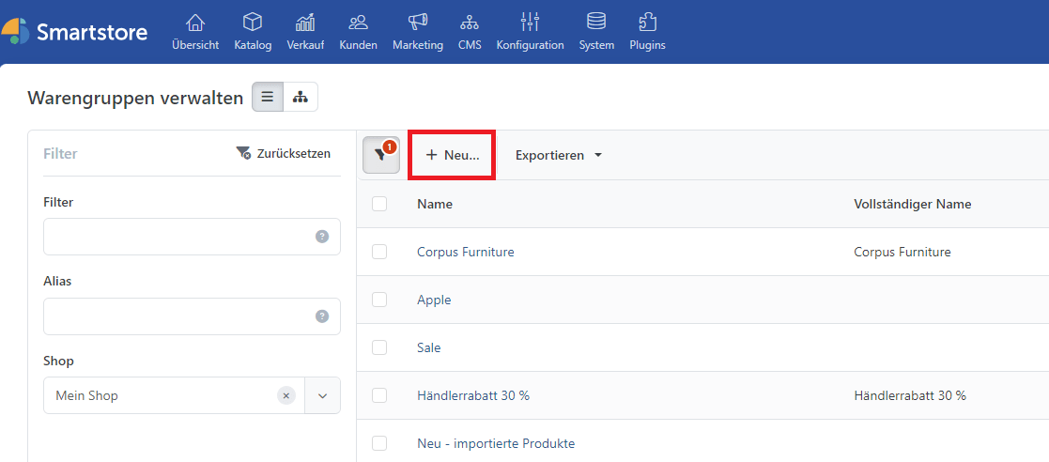This screenshot has width=1049, height=462.
Task: Expand the Exportieren dropdown
Action: pos(558,155)
